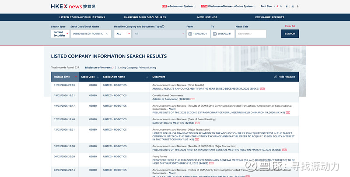This screenshot has height=177, width=350.
Task: Click the To date 2026/03/31 field
Action: (x=223, y=34)
